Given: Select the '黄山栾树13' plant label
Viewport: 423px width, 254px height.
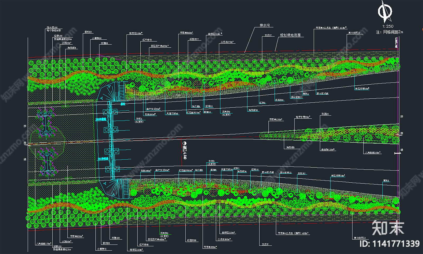Looking at the screenshot, I should [x=360, y=238].
